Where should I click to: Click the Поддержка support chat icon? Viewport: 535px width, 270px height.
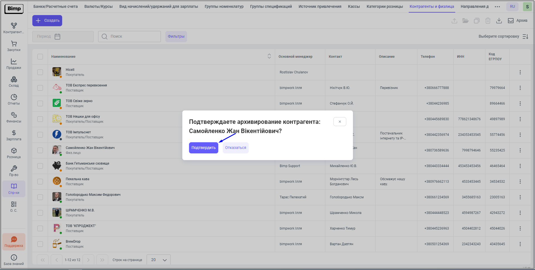[x=14, y=242]
